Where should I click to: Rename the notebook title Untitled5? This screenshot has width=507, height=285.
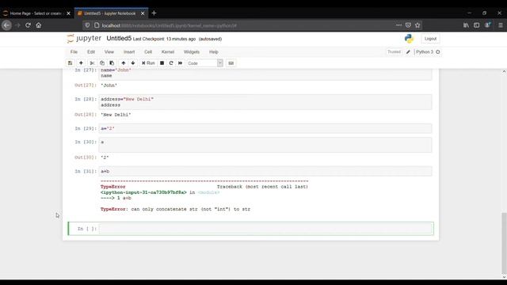119,39
